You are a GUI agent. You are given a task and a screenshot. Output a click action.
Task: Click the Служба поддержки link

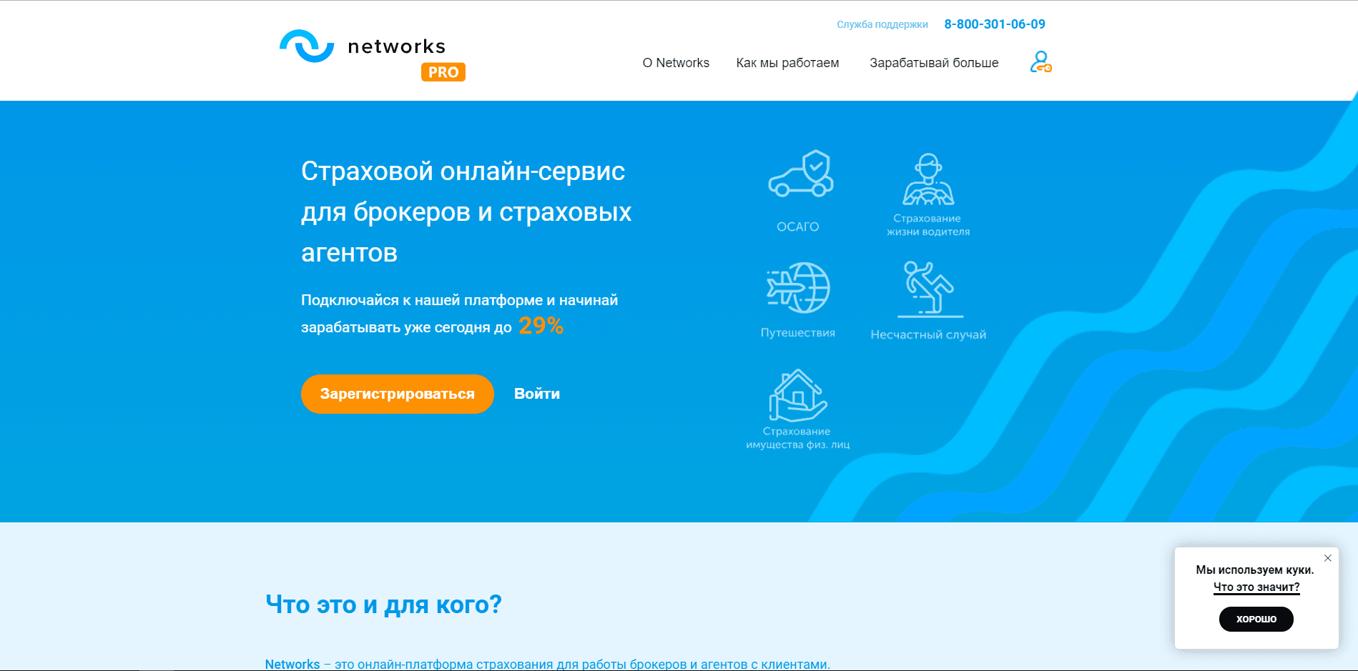point(882,24)
